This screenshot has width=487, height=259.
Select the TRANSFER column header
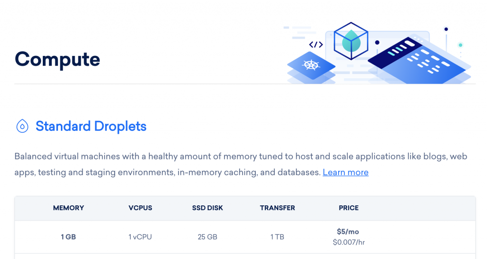(277, 208)
